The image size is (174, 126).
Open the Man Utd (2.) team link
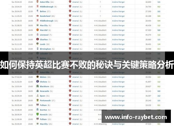pyautogui.click(x=43, y=30)
